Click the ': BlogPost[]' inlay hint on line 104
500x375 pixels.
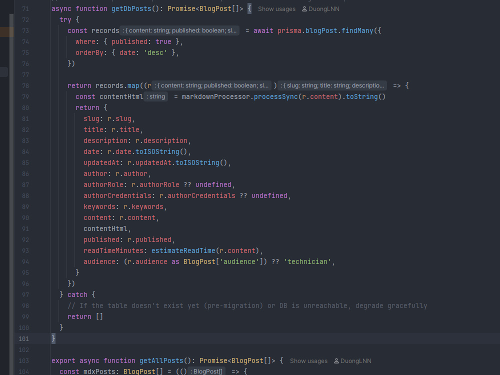[206, 371]
